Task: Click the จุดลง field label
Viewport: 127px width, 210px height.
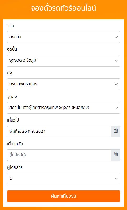Action: pos(12,97)
